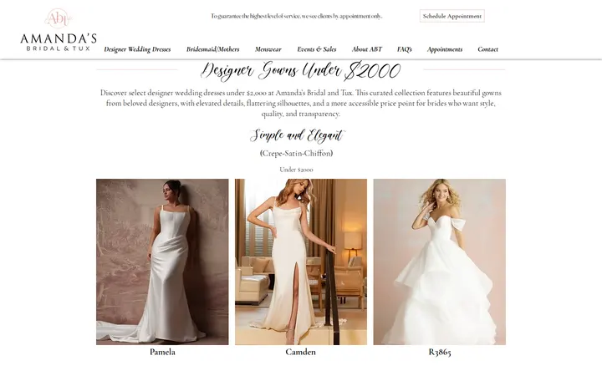The height and width of the screenshot is (376, 602).
Task: Go to the About ABT page
Action: 367,49
